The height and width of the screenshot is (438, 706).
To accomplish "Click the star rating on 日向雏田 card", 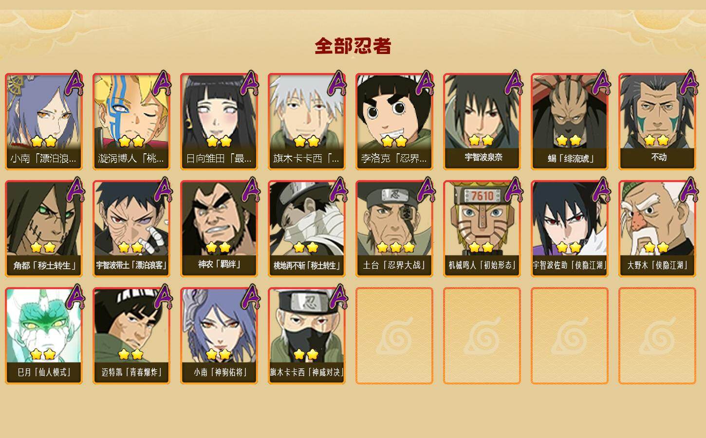I will (219, 142).
